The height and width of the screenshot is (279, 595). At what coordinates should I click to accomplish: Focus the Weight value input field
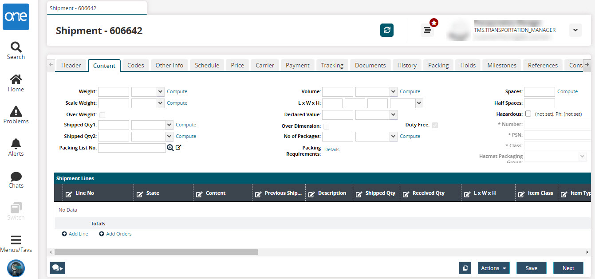pos(114,92)
